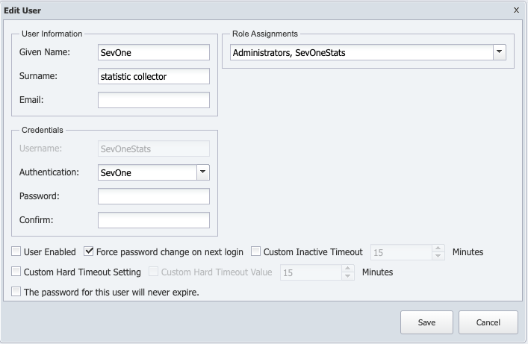The width and height of the screenshot is (528, 344).
Task: Click the Custom Hard Timeout Value number field
Action: click(x=311, y=272)
